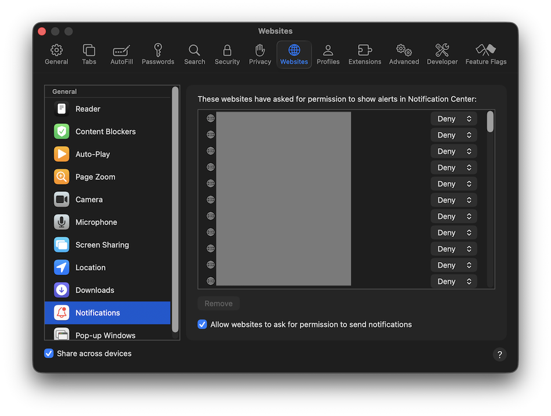Viewport: 551px width, 416px height.
Task: Open the second row's Deny dropdown
Action: (454, 135)
